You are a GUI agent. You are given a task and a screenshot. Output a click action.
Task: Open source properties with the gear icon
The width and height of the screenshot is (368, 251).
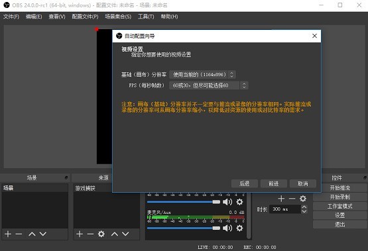pyautogui.click(x=101, y=234)
